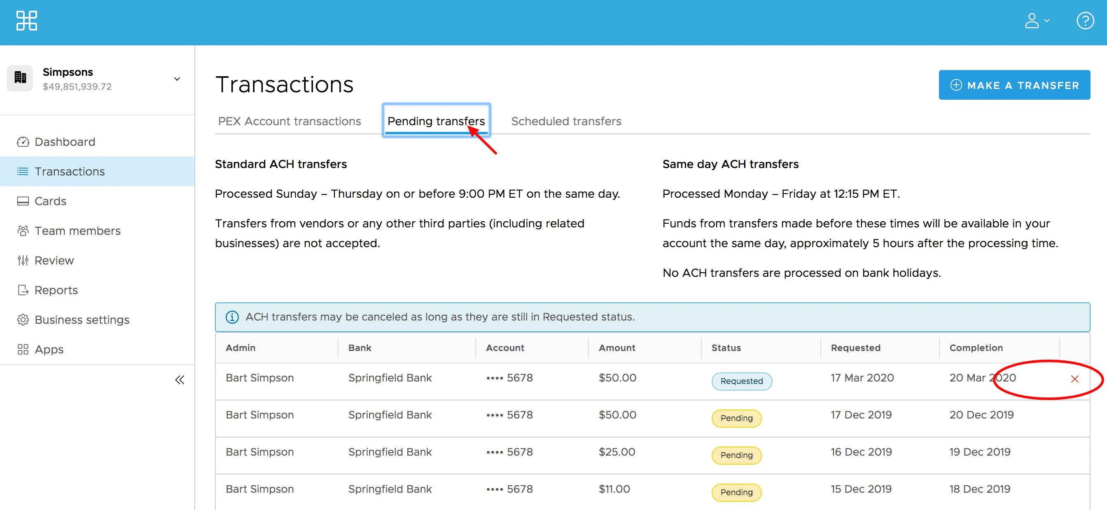The height and width of the screenshot is (510, 1107).
Task: Open the Reports section
Action: pyautogui.click(x=56, y=290)
